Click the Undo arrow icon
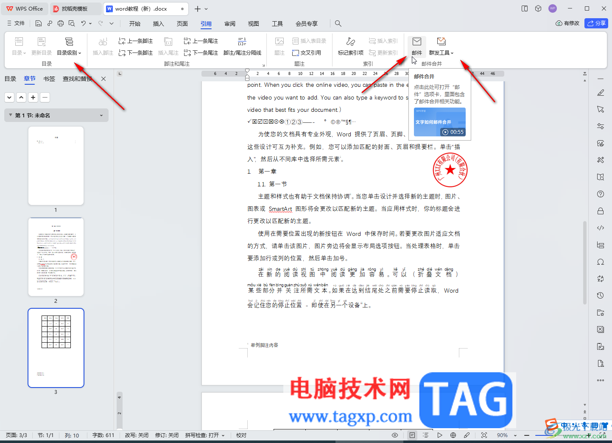This screenshot has width=612, height=443. point(84,23)
